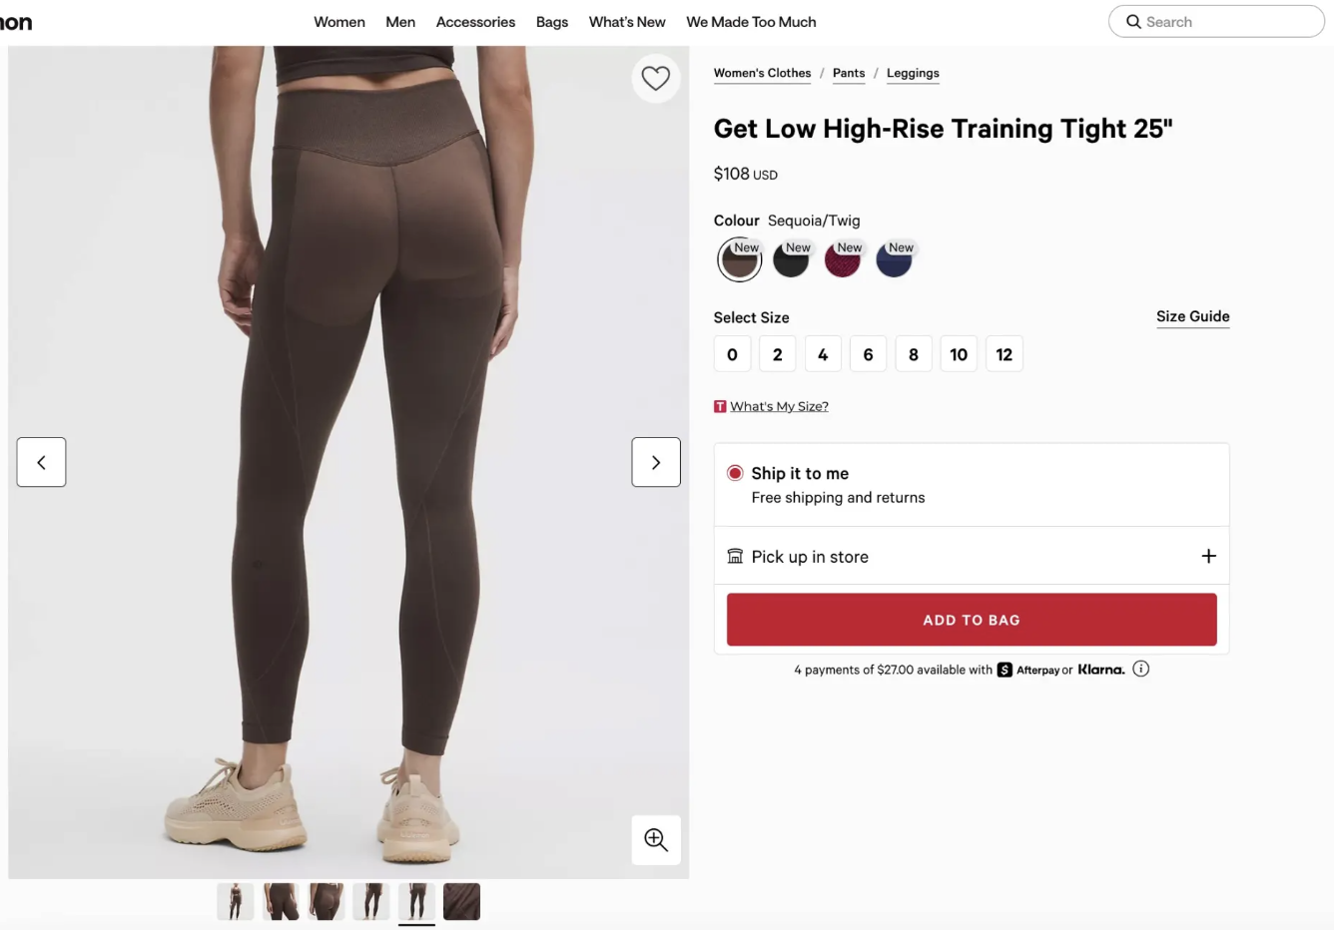Expand Pick up in store with plus
Screen dimensions: 1334x934
pos(1208,556)
